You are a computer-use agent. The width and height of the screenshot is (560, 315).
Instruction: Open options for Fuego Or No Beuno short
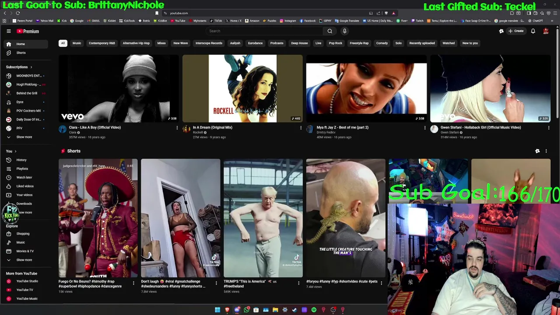tap(133, 283)
